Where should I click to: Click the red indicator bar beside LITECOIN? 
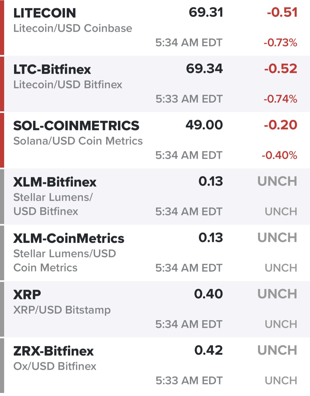tap(2, 27)
